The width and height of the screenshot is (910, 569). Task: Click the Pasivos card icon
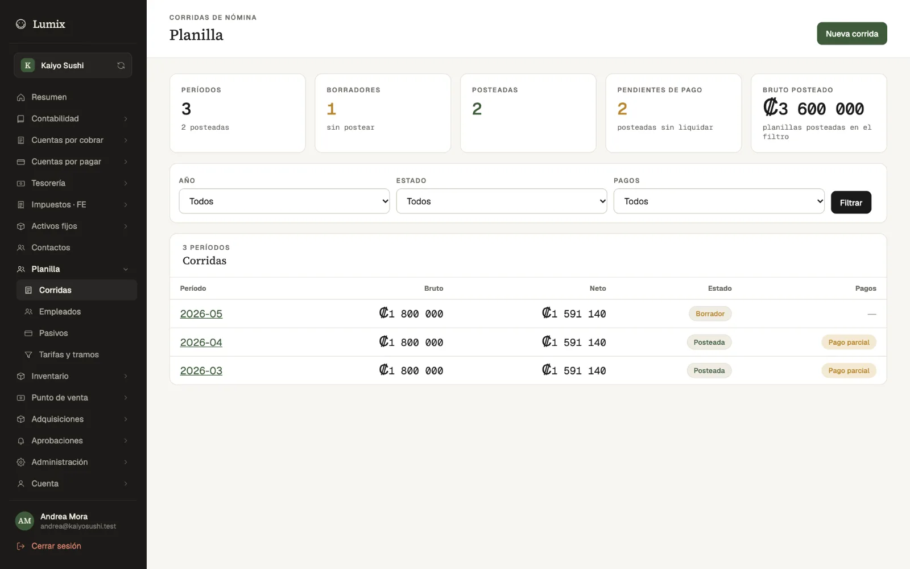28,333
